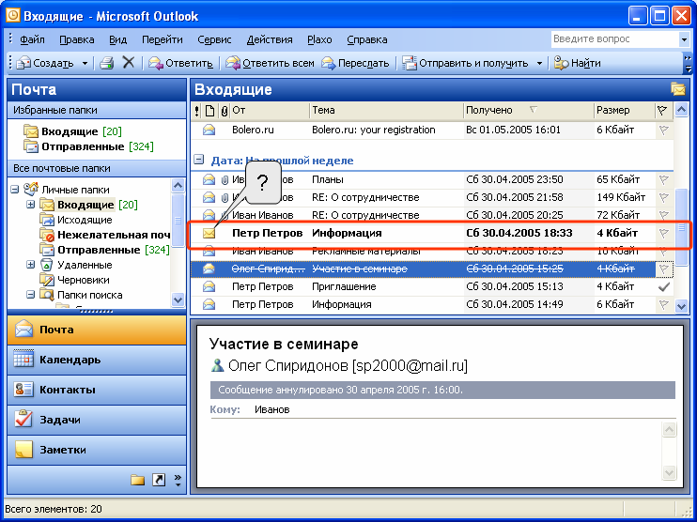Toggle completed checkmark on Приглашение message

(664, 287)
